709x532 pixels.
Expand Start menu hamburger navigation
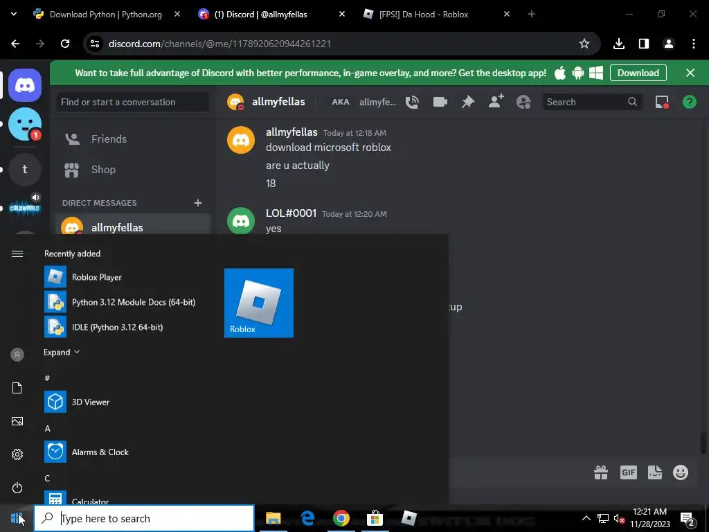[17, 254]
